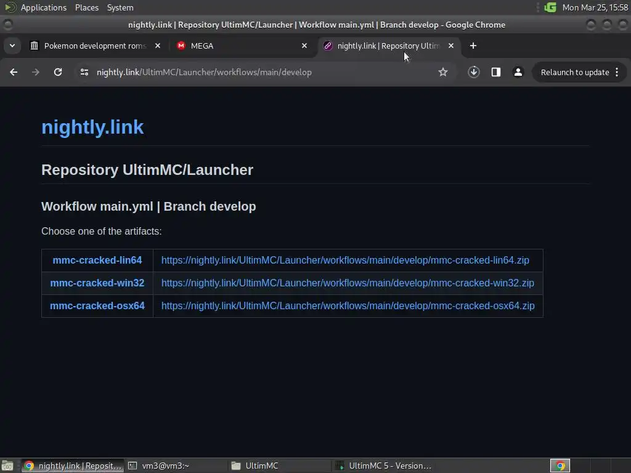
Task: Click the mmc-cracked-win32.zip URL
Action: tap(348, 283)
